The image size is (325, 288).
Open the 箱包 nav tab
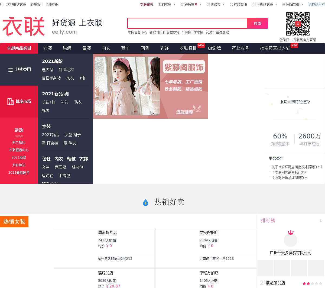(145, 48)
